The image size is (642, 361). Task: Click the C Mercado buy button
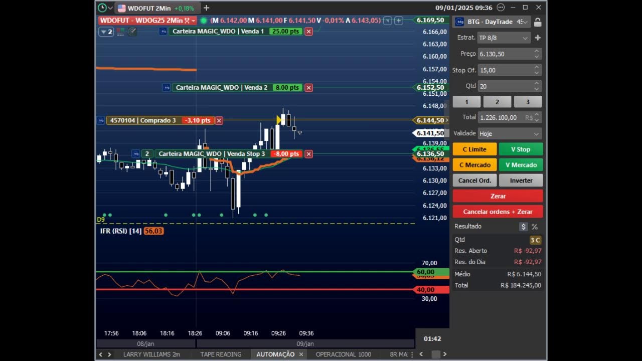click(474, 165)
